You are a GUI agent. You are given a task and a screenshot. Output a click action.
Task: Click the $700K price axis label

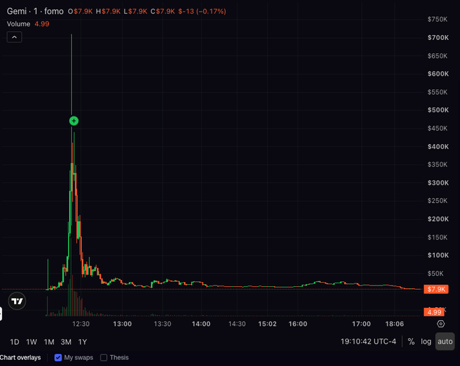[x=438, y=38]
